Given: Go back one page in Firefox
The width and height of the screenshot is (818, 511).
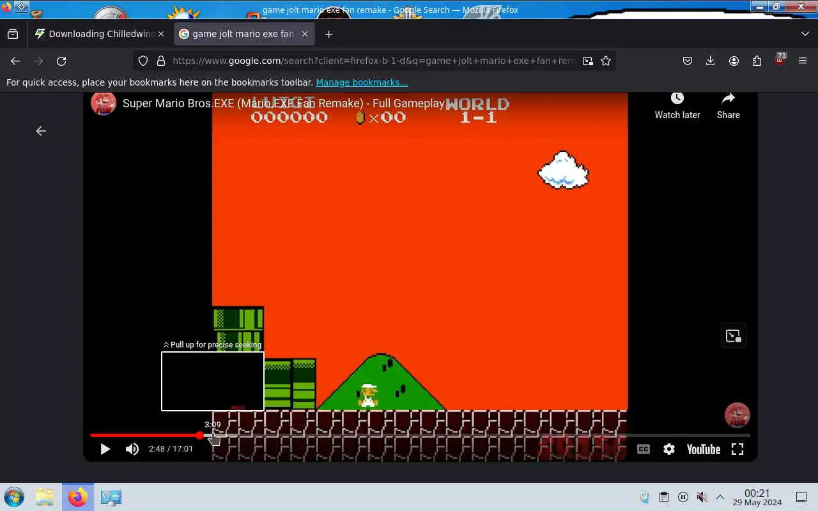Looking at the screenshot, I should (x=15, y=61).
